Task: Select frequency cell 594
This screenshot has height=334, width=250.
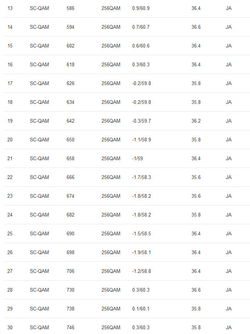Action: pyautogui.click(x=70, y=27)
